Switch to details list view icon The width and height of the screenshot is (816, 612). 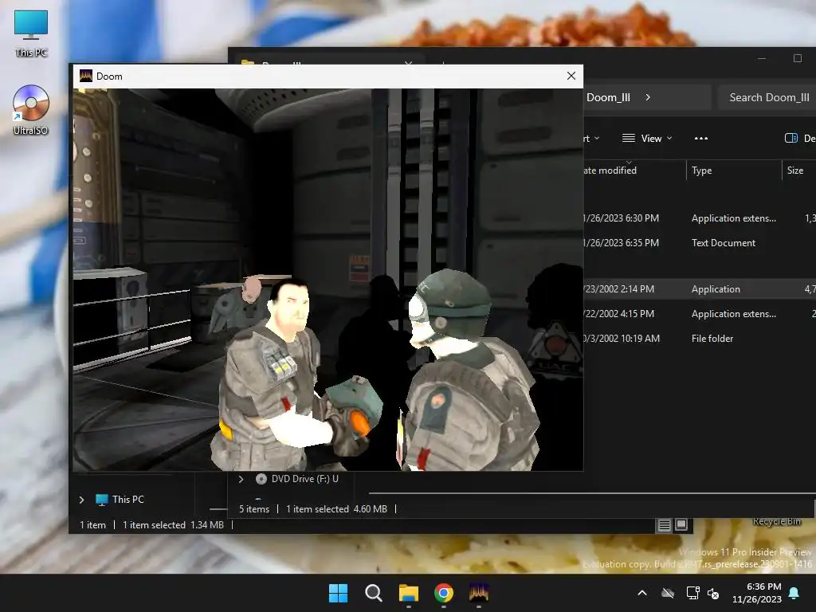[664, 525]
